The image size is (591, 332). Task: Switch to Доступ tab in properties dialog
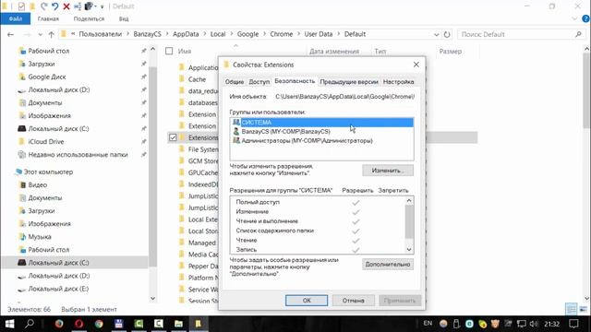tap(259, 82)
